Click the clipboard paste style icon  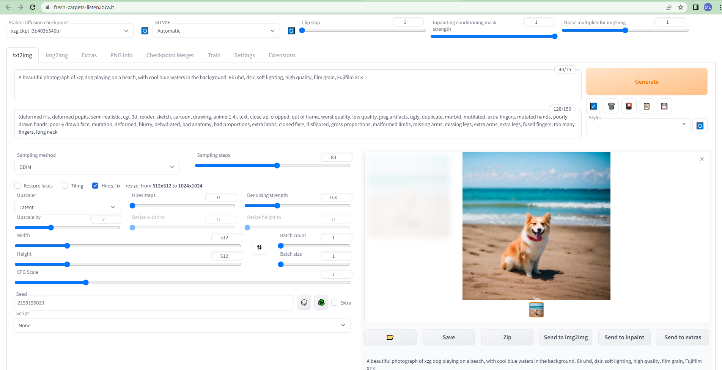646,106
